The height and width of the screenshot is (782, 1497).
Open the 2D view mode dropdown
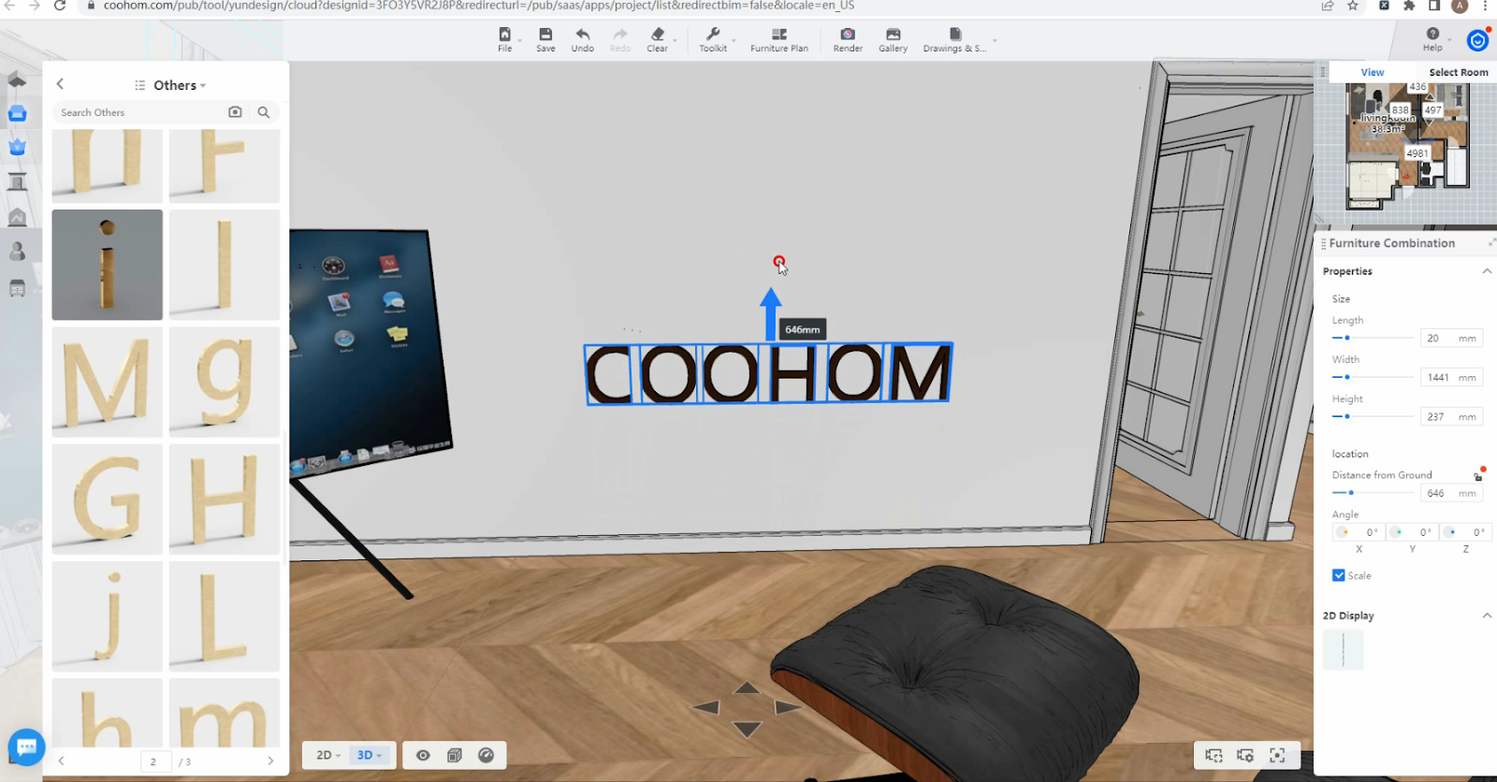(327, 755)
